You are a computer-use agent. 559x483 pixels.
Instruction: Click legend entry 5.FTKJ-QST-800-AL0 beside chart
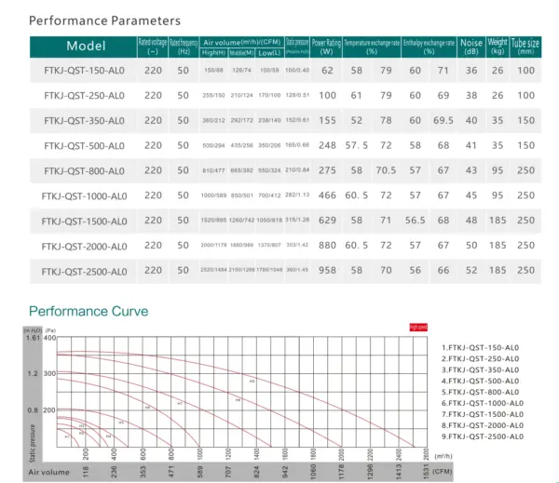pyautogui.click(x=481, y=391)
